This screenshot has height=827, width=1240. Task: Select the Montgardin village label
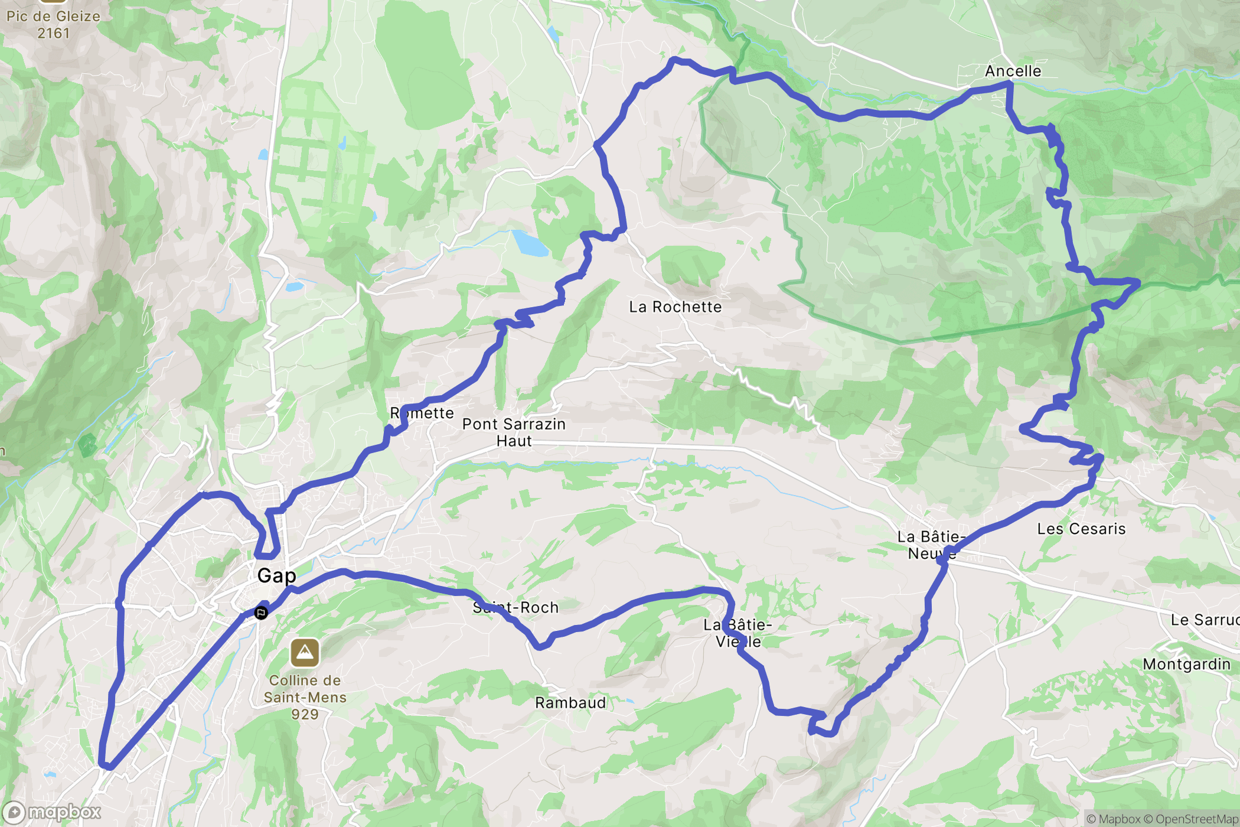click(x=1187, y=665)
